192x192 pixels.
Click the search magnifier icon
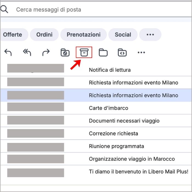pos(4,9)
